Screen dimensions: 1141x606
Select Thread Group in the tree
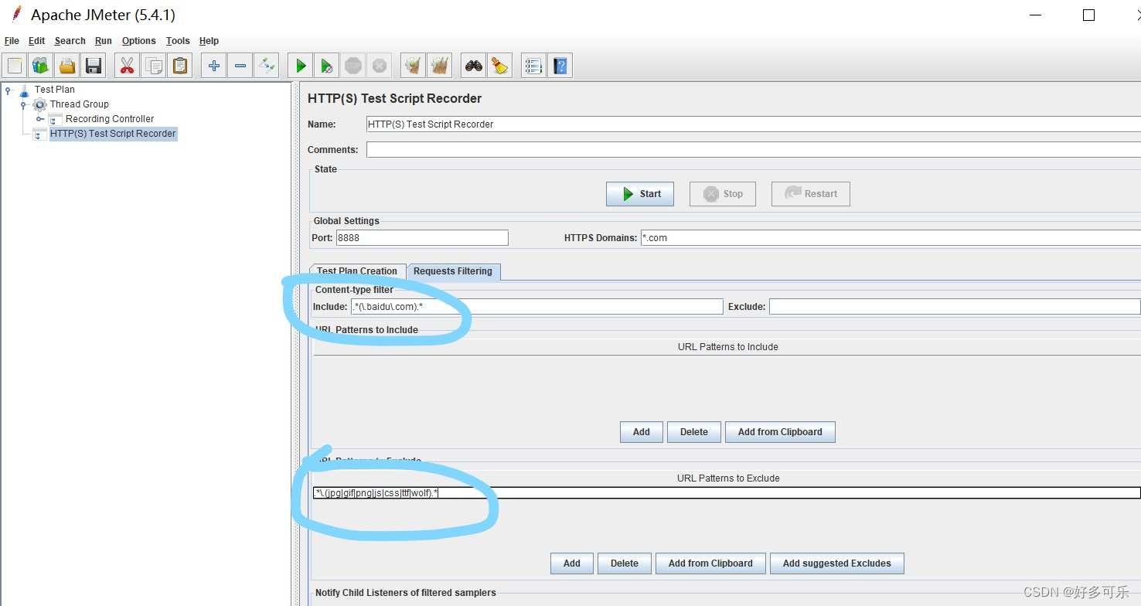click(80, 104)
